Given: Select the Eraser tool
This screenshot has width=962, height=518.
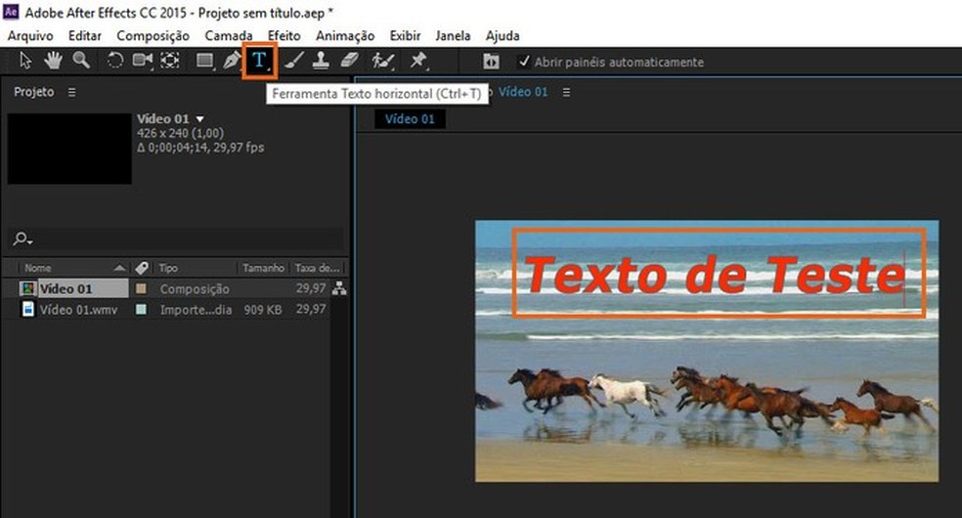Looking at the screenshot, I should click(x=350, y=61).
